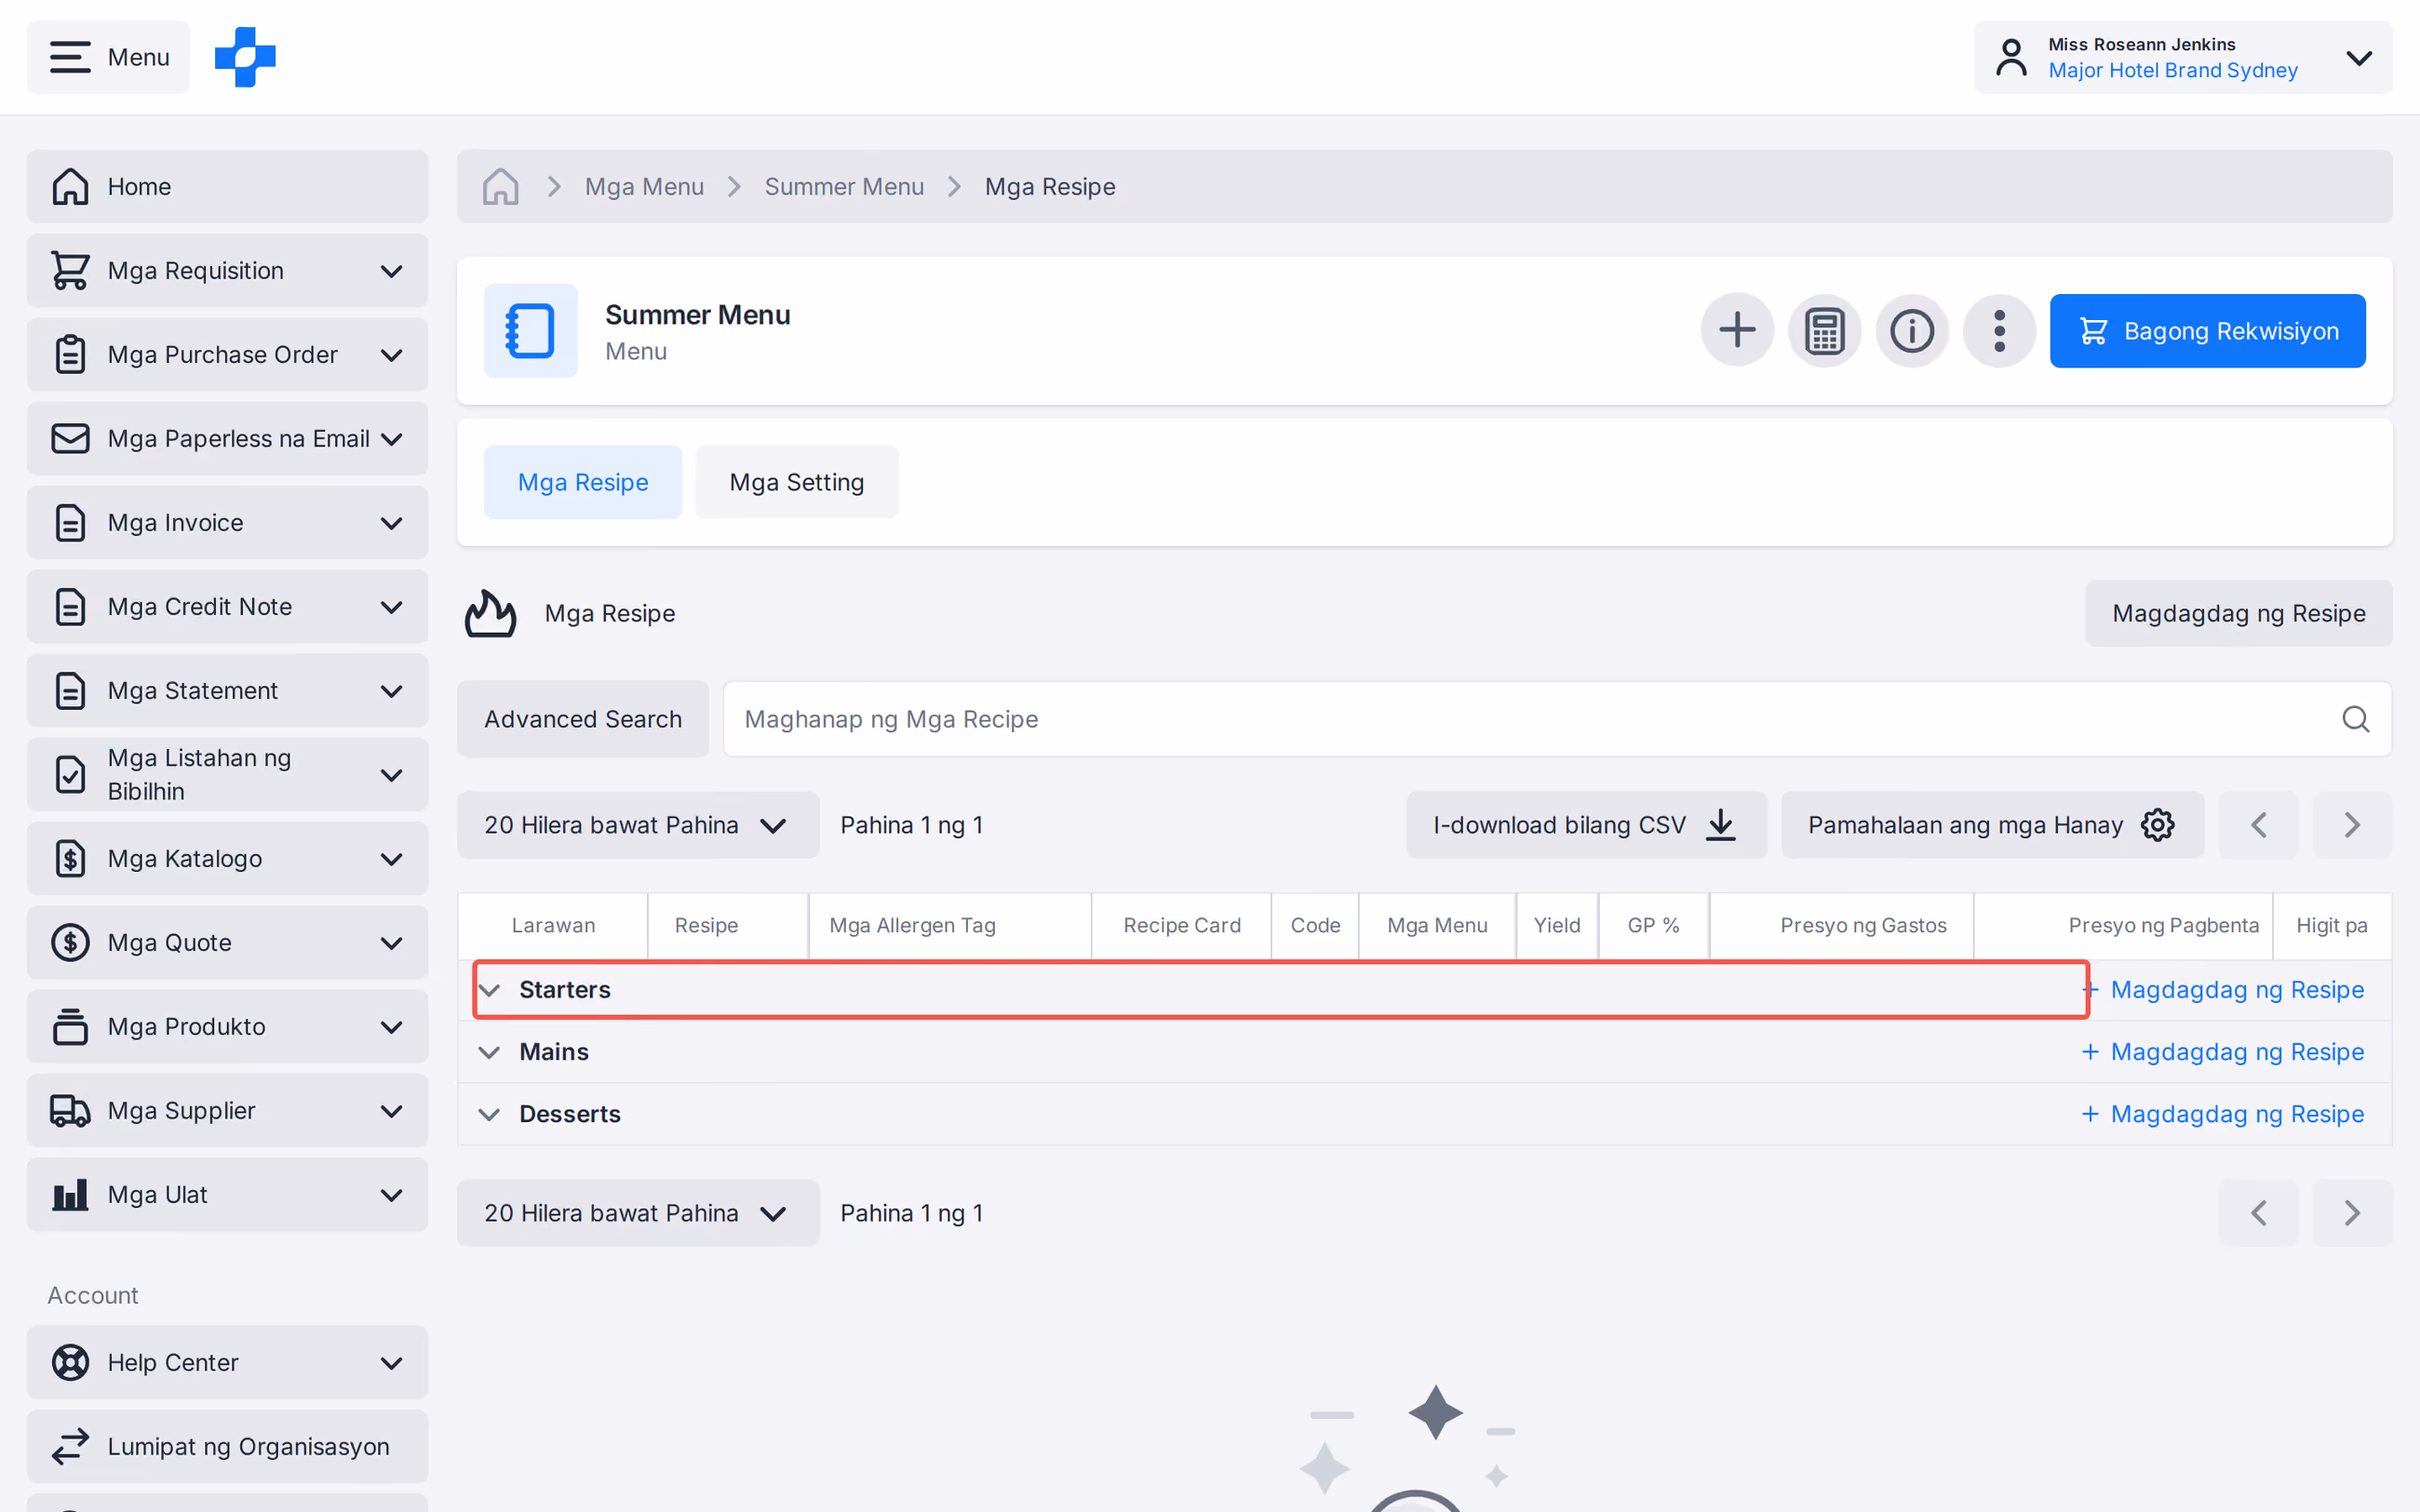This screenshot has height=1512, width=2420.
Task: Expand the Help Center section
Action: coord(227,1362)
